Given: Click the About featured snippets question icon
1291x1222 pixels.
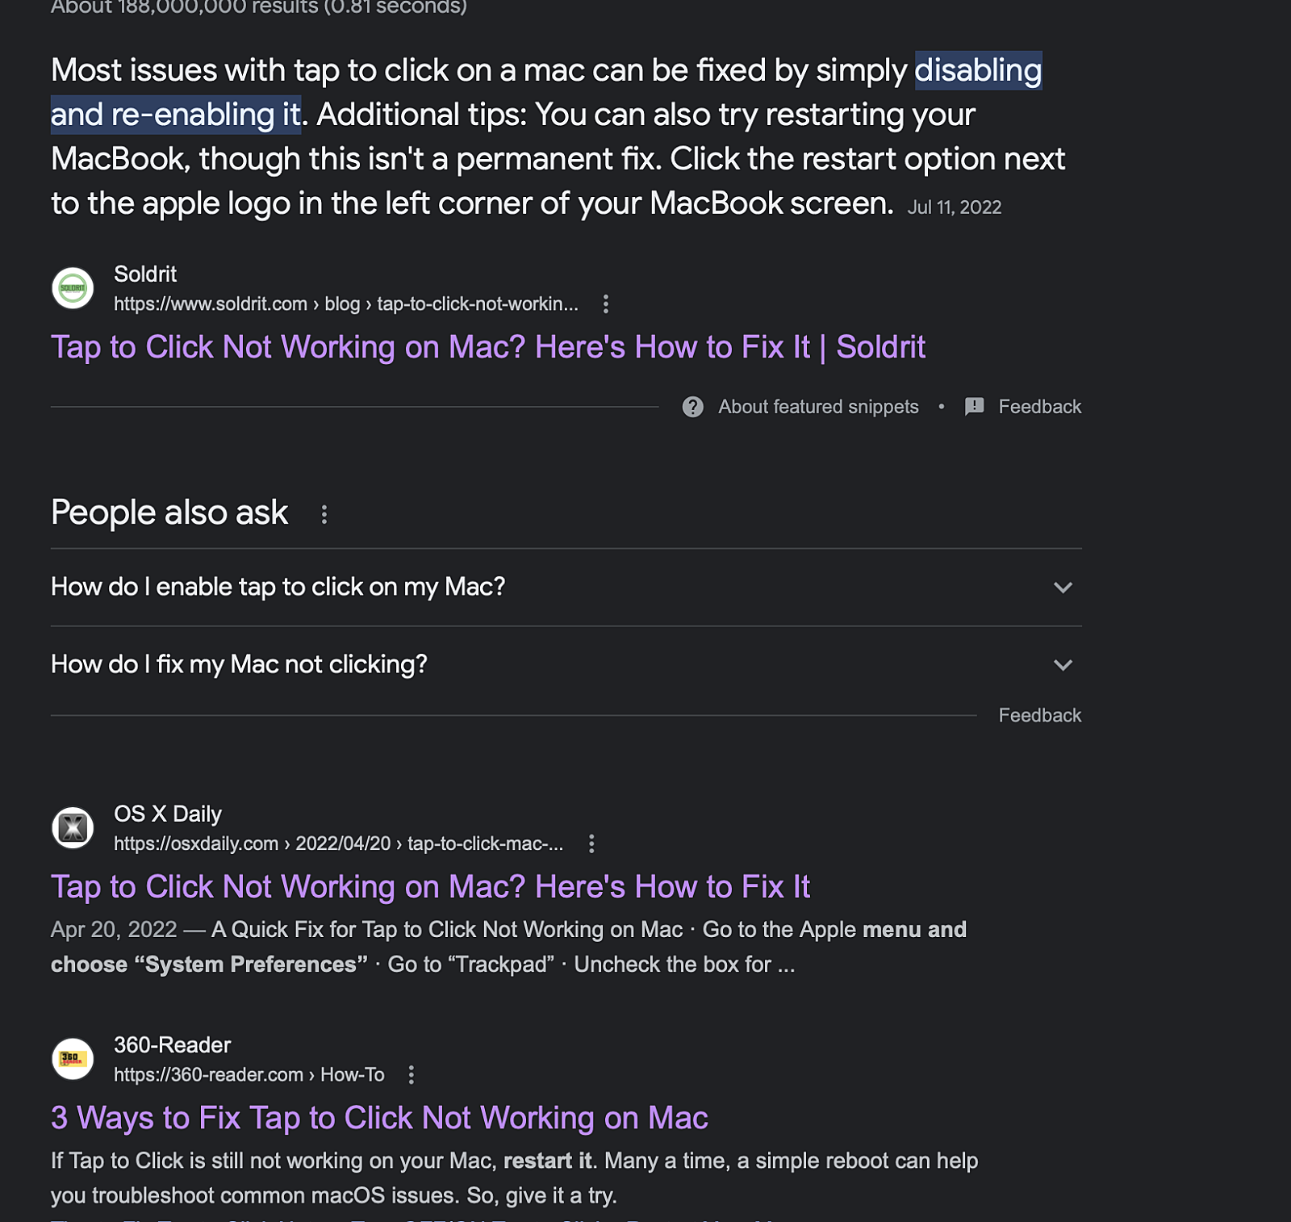Looking at the screenshot, I should [x=692, y=407].
